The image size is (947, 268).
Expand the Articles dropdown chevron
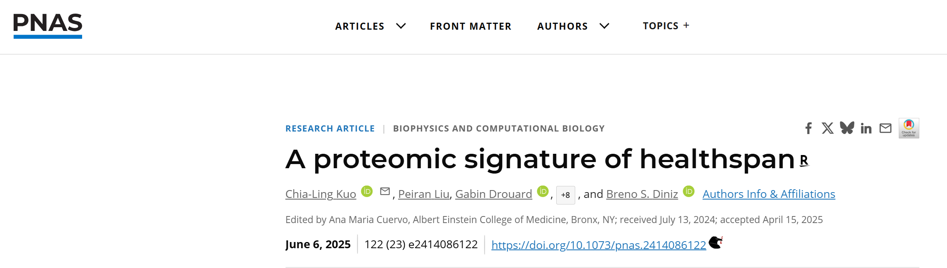click(x=401, y=26)
